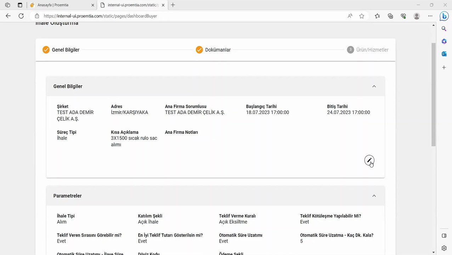
Task: Open the tab actions menu icon
Action: [x=20, y=5]
